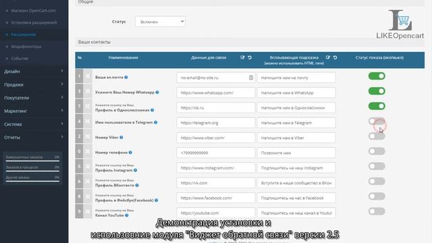The image size is (432, 243).
Task: Click the icon inside the email input field
Action: coord(250,78)
